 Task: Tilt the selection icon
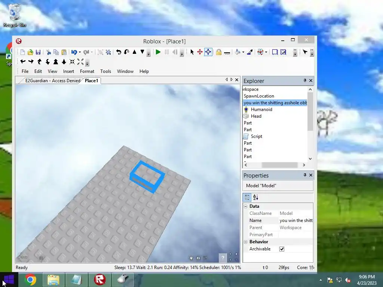pyautogui.click(x=126, y=52)
